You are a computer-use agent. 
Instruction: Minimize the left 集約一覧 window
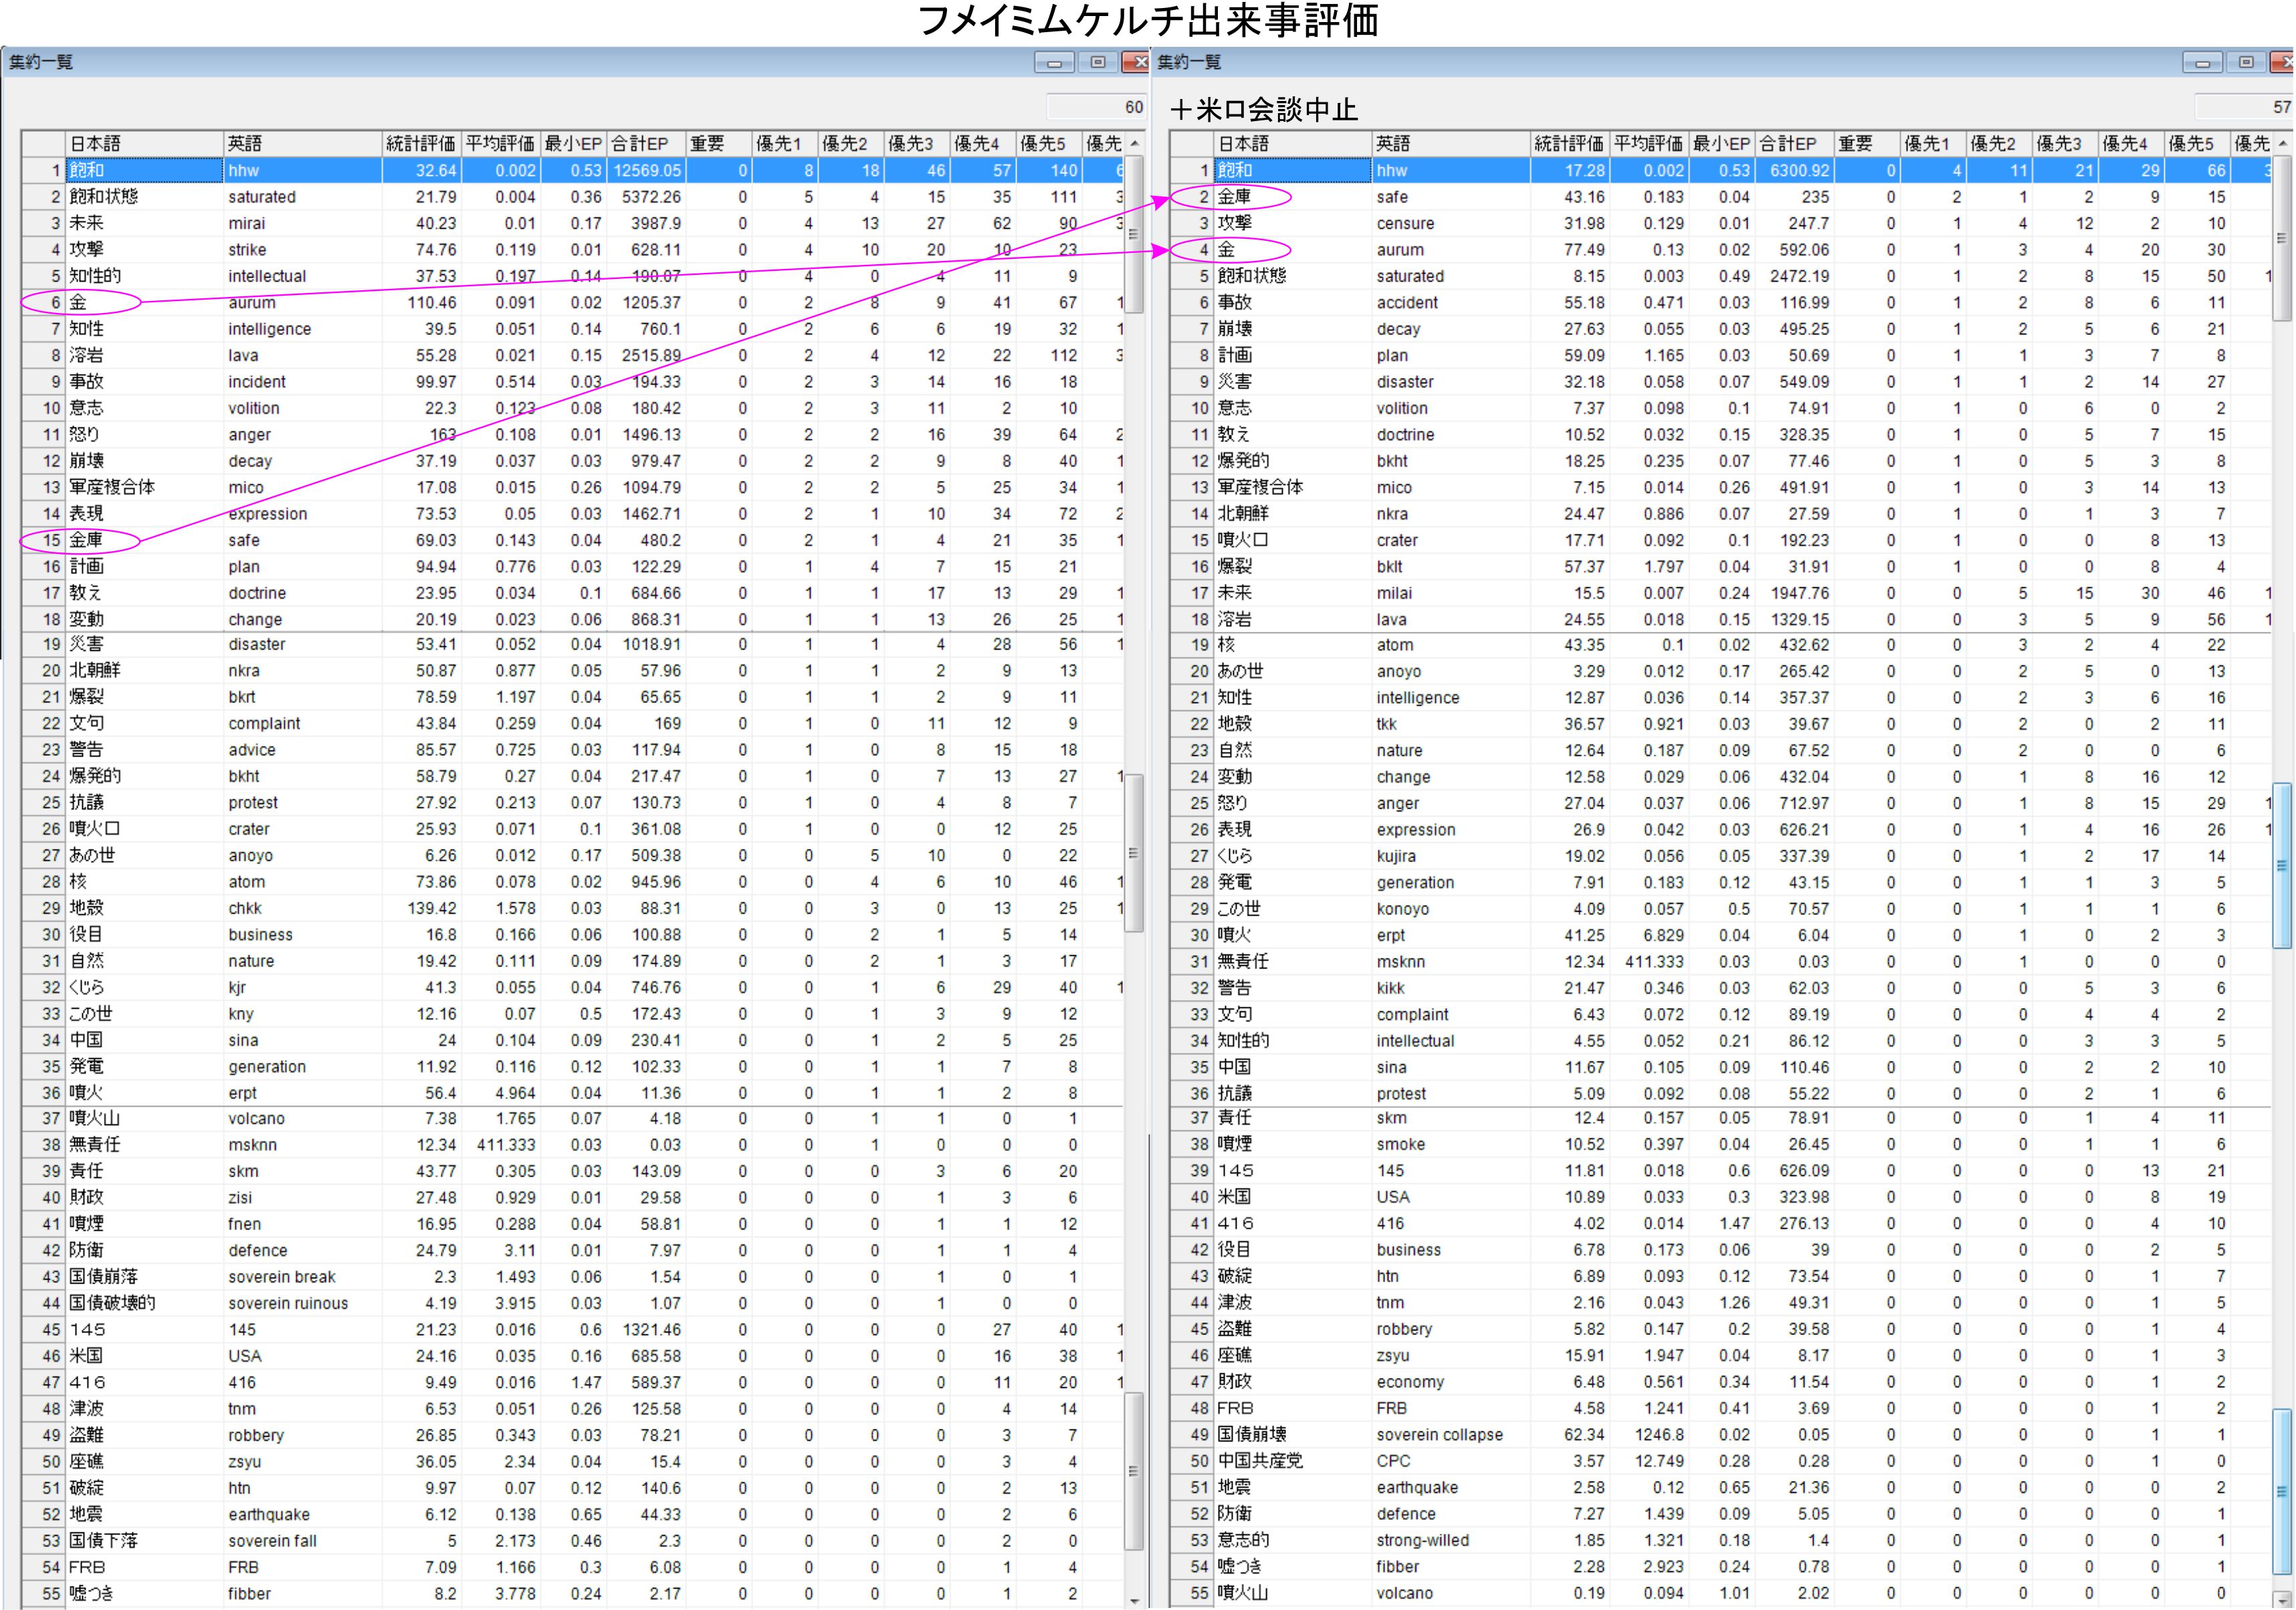point(1054,63)
